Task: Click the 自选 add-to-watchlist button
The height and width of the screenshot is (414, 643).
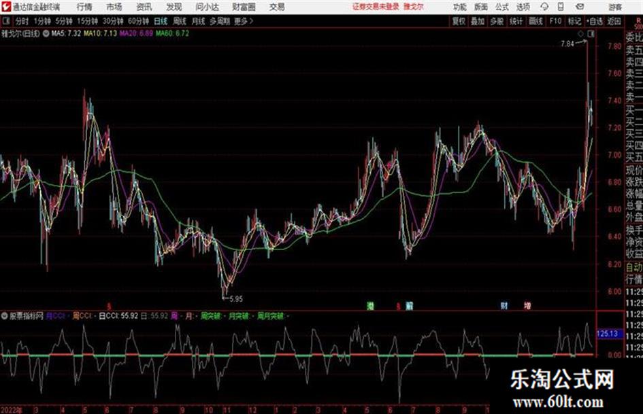Action: [x=594, y=21]
